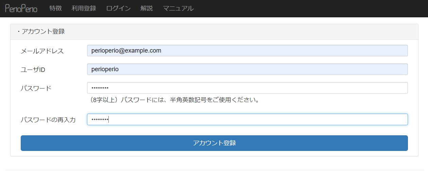Click the ユーザID label text
Viewport: 428px width, 194px height.
pos(33,70)
